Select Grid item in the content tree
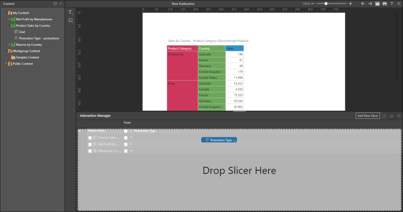403x212 pixels. click(x=22, y=32)
